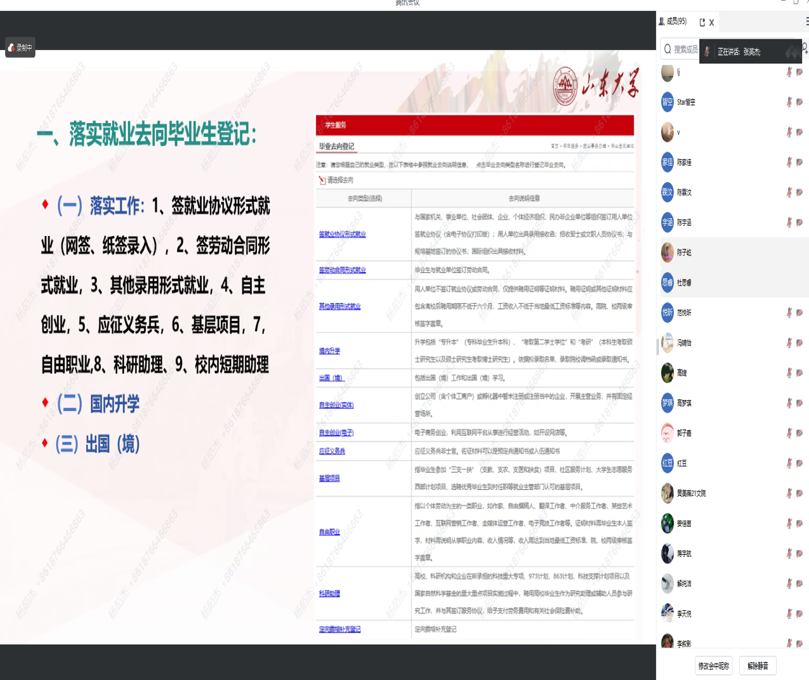Click the invite member icon

pos(805,48)
